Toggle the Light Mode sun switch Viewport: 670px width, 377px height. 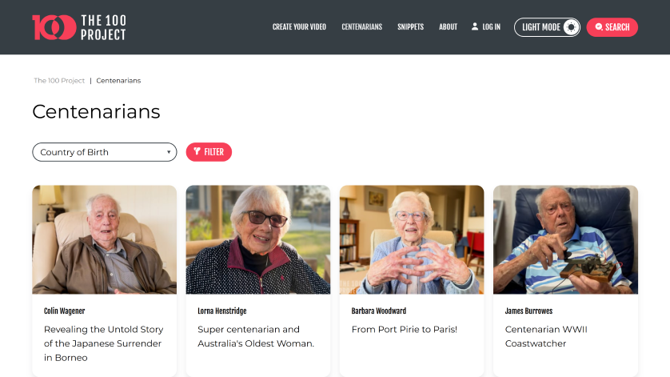[x=571, y=27]
